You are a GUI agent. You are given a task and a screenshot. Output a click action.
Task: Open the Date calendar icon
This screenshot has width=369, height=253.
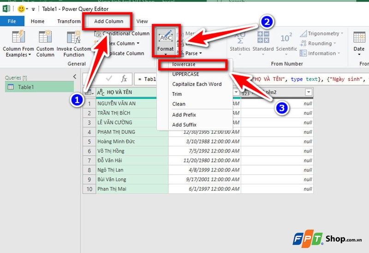[x=359, y=37]
